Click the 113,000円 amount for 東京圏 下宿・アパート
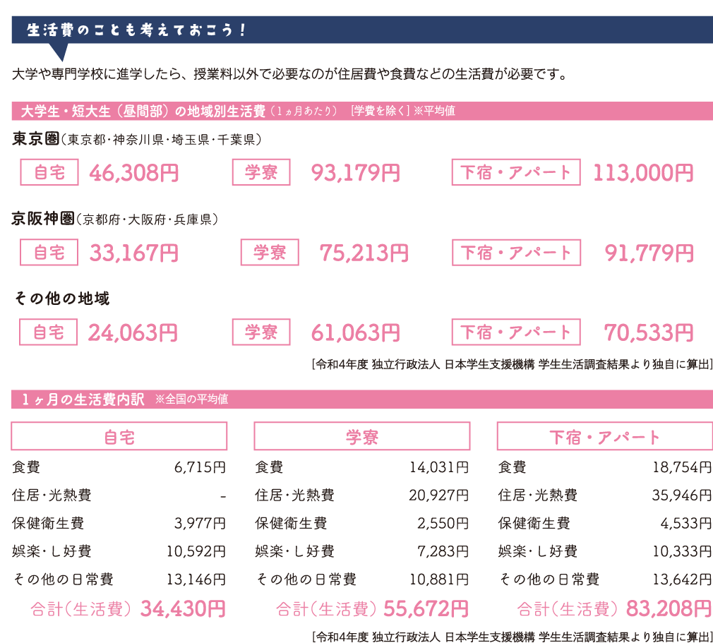Viewport: 713px width, 643px height. (642, 173)
